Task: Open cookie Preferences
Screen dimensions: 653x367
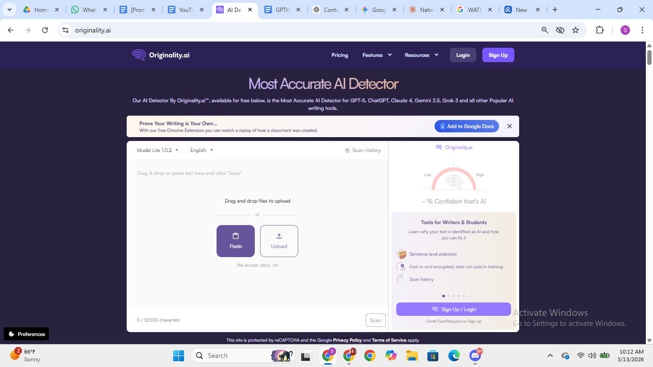Action: coord(26,334)
